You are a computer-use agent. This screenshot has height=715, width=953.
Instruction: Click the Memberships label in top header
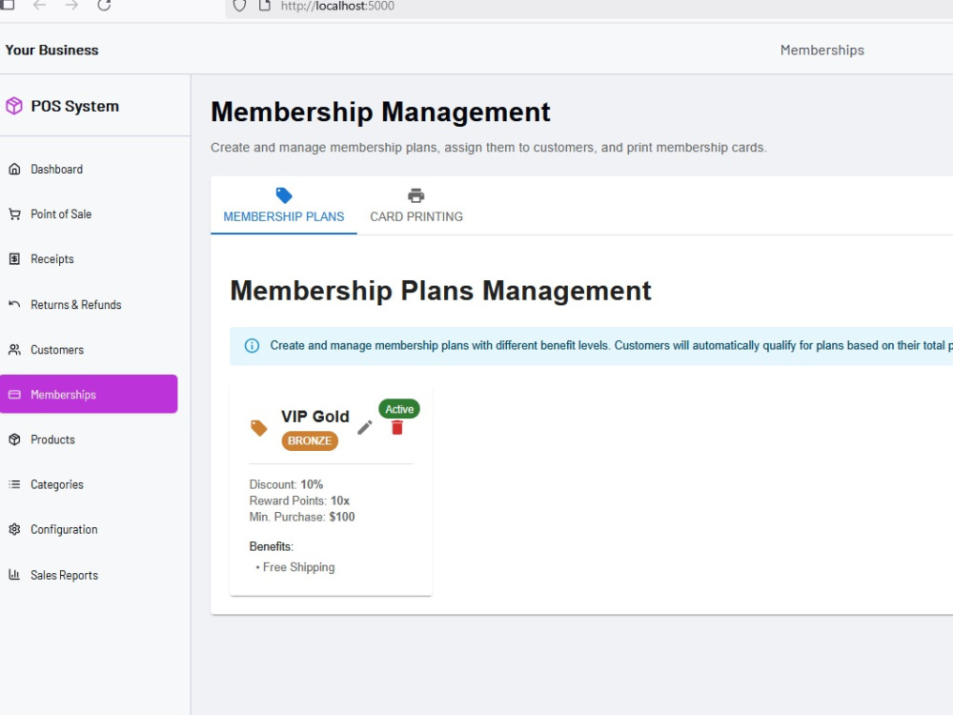821,50
